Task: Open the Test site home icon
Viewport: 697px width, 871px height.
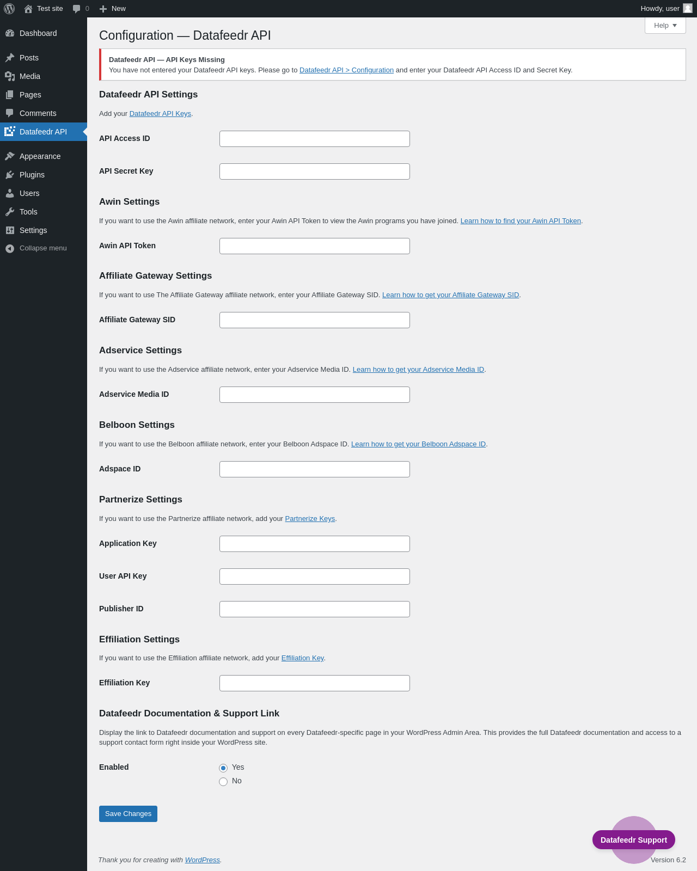Action: click(28, 9)
